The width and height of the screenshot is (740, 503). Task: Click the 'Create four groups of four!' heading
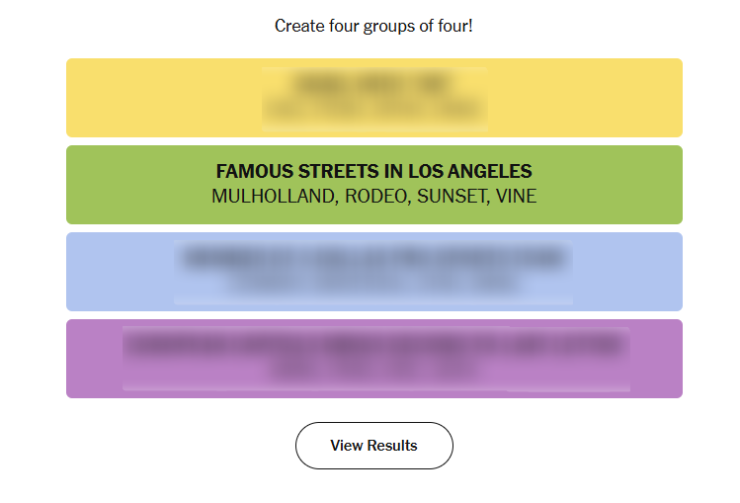point(373,26)
